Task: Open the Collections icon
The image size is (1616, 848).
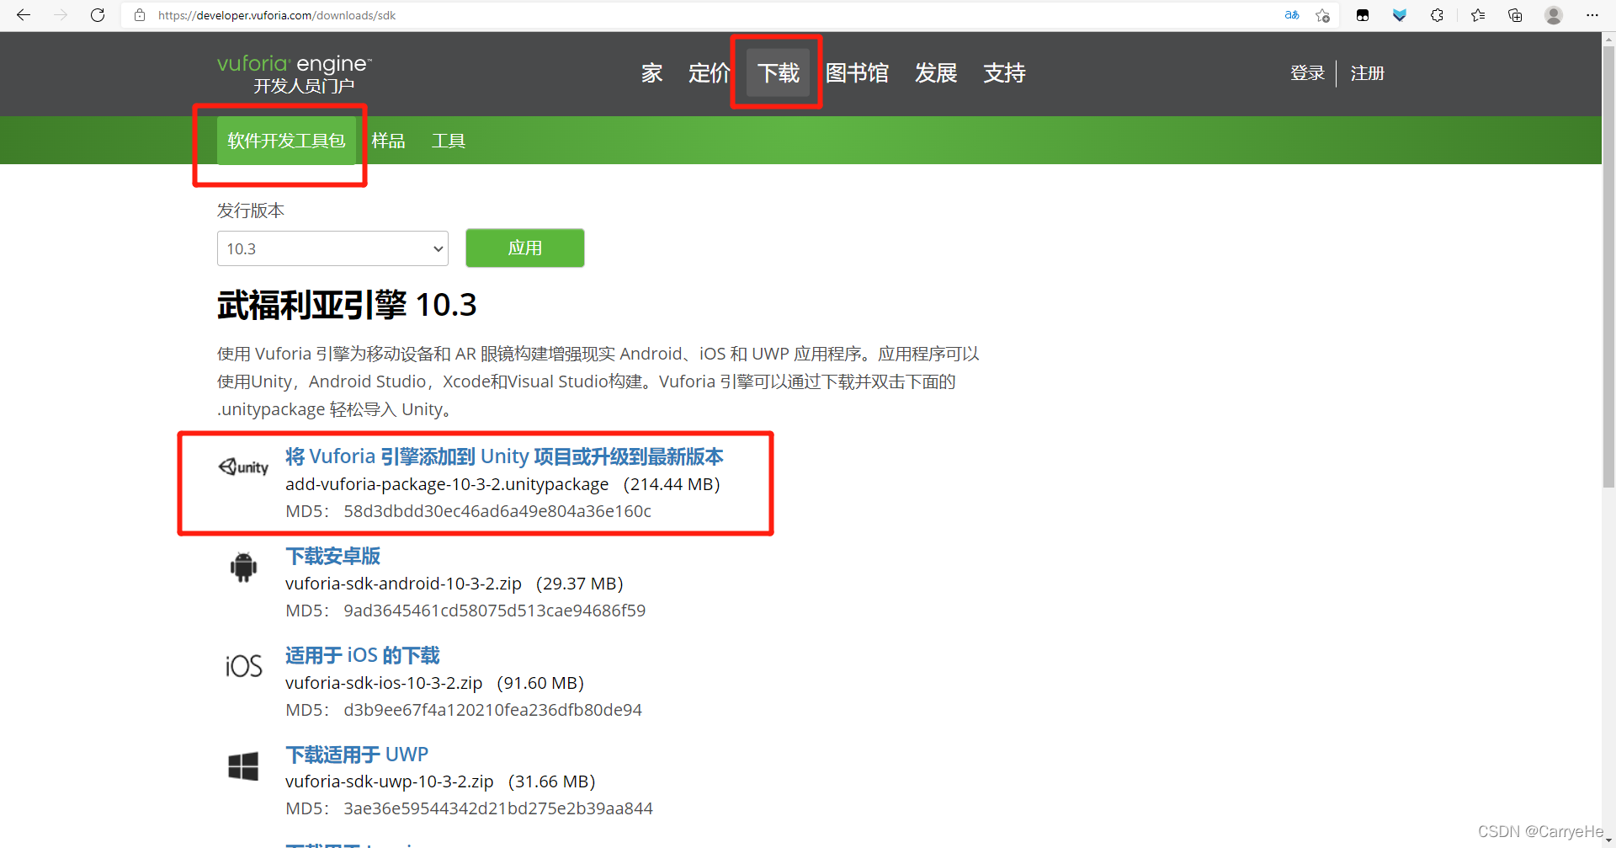Action: click(1515, 15)
